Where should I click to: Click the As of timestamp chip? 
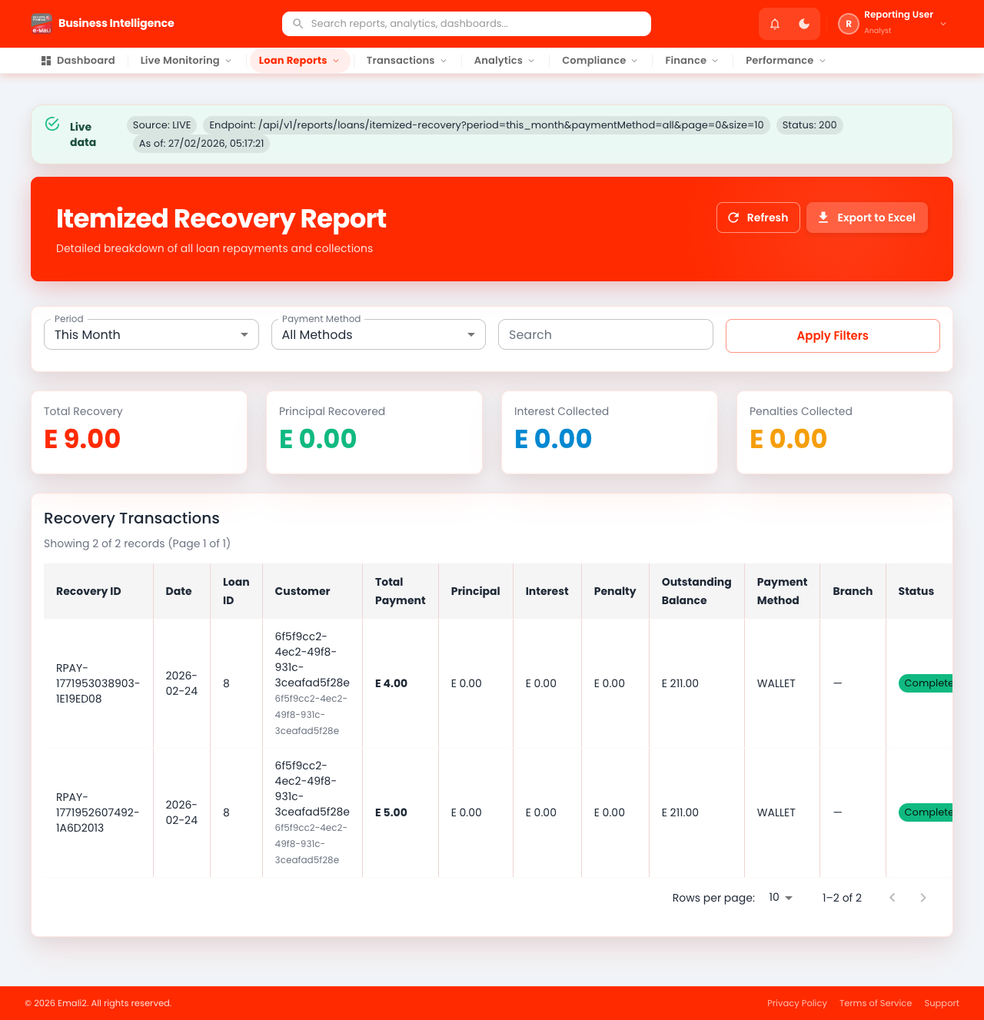coord(201,144)
